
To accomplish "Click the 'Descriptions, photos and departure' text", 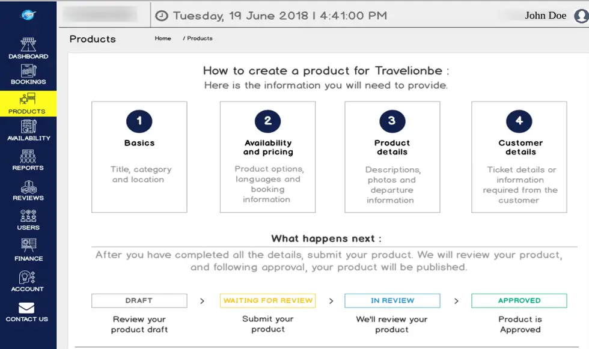I will pos(392,185).
